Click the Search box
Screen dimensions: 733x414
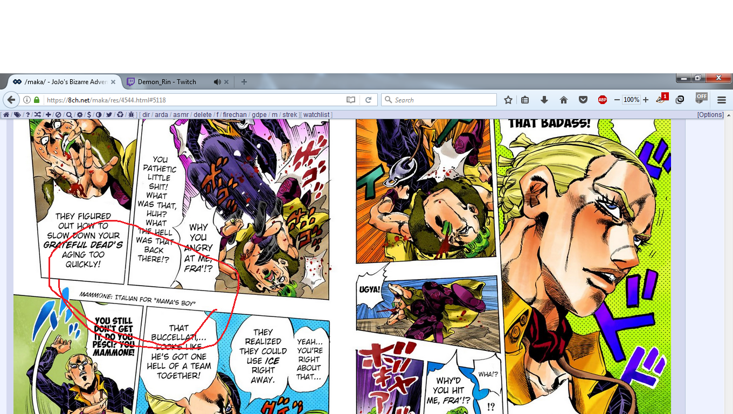[x=439, y=100]
